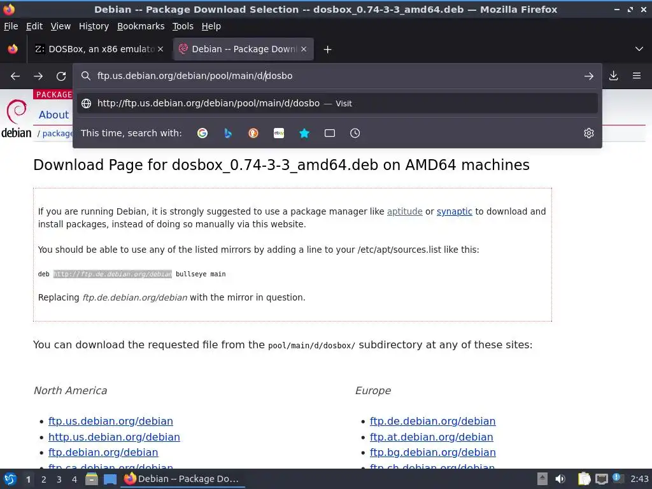Open the Edit menu
Screen dimensions: 652x489
(34, 26)
